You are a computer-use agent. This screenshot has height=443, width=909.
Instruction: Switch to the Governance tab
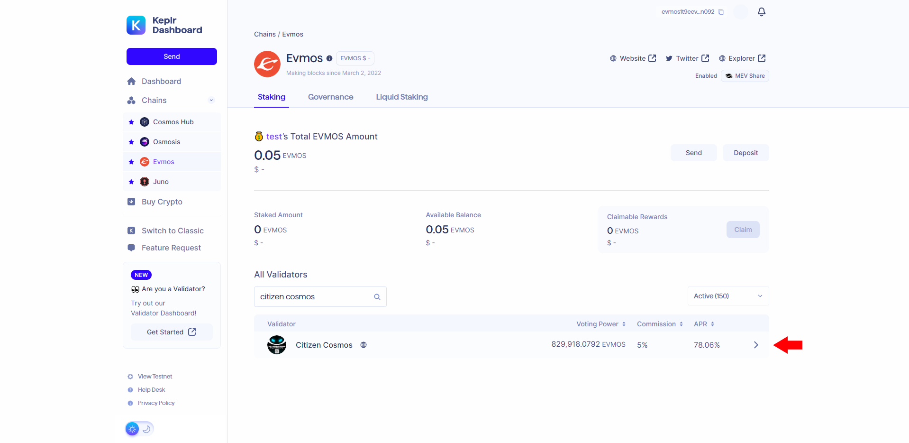[x=331, y=97]
